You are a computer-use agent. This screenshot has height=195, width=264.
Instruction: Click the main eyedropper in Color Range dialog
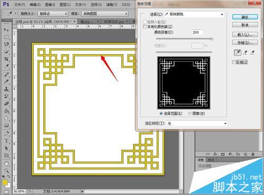coord(238,52)
